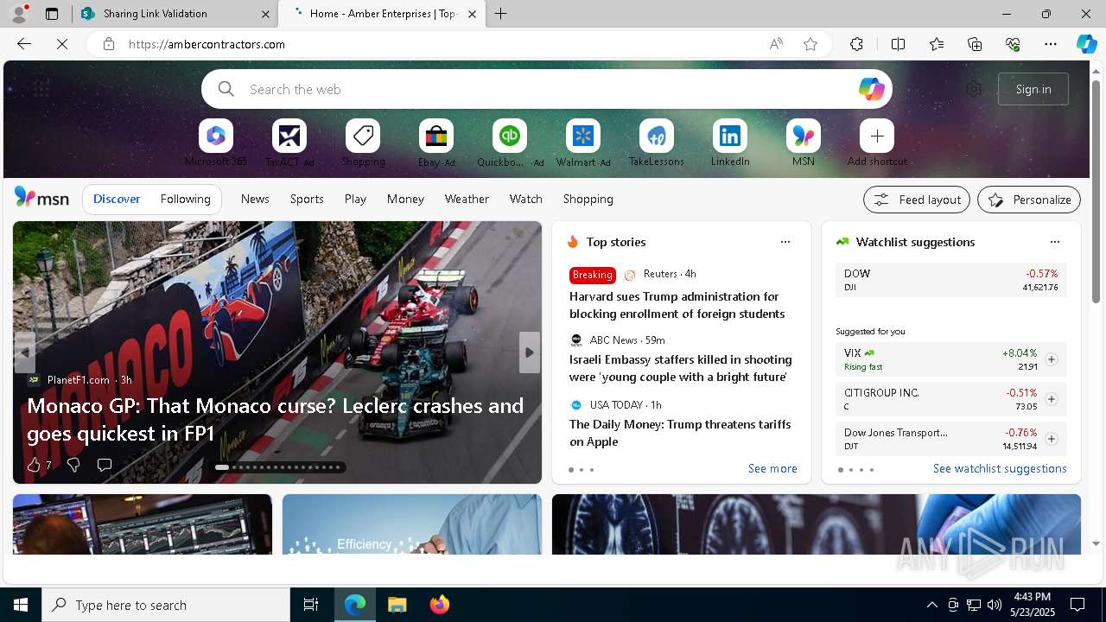Open the TaxACT ad shortcut
Viewport: 1106px width, 622px height.
click(289, 136)
